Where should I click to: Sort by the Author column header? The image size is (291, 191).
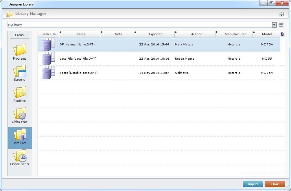coord(196,34)
